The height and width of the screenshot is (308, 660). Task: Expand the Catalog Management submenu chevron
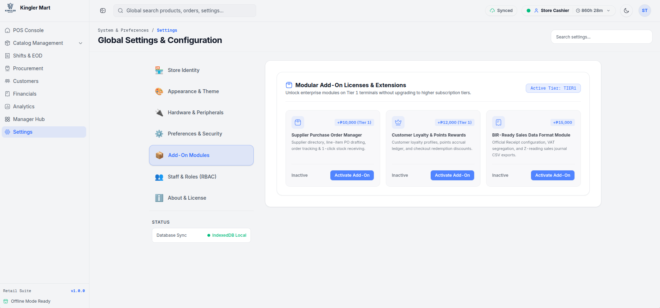(x=81, y=43)
